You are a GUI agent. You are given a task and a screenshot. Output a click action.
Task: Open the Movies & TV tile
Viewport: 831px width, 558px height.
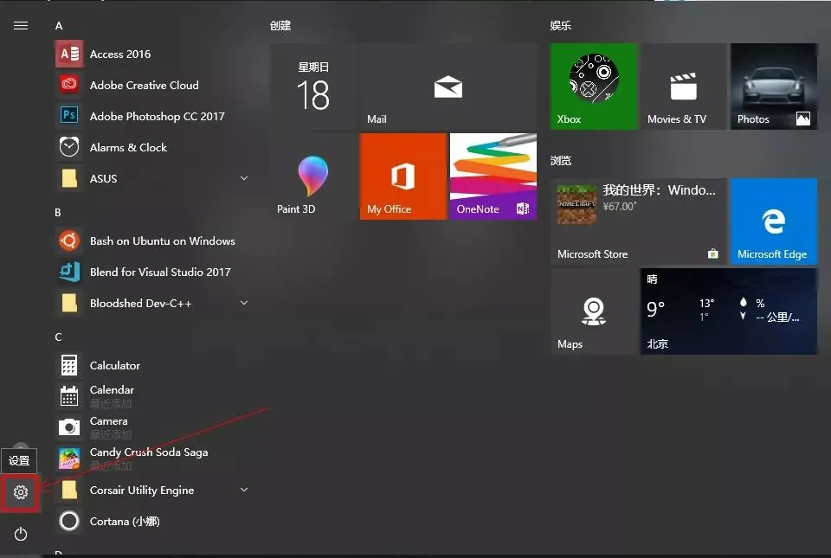coord(684,87)
